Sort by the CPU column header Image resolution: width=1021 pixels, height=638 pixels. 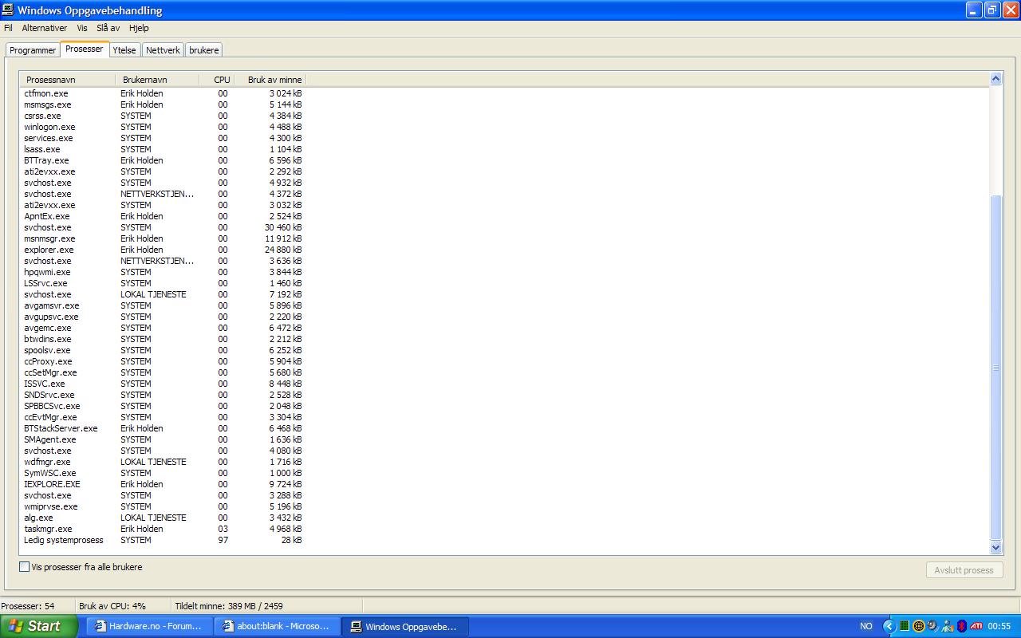click(x=217, y=80)
